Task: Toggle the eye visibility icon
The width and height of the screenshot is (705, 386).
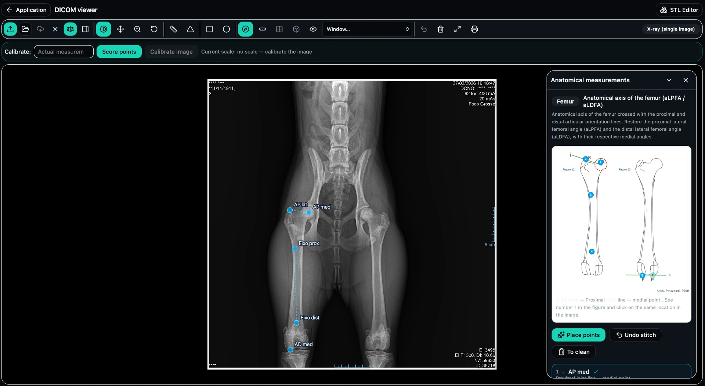Action: point(313,29)
